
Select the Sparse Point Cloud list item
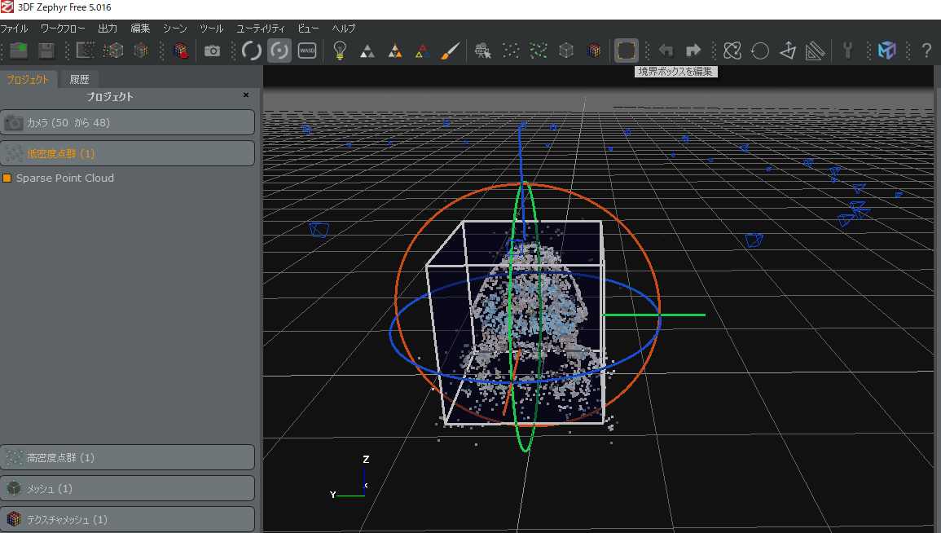[65, 178]
